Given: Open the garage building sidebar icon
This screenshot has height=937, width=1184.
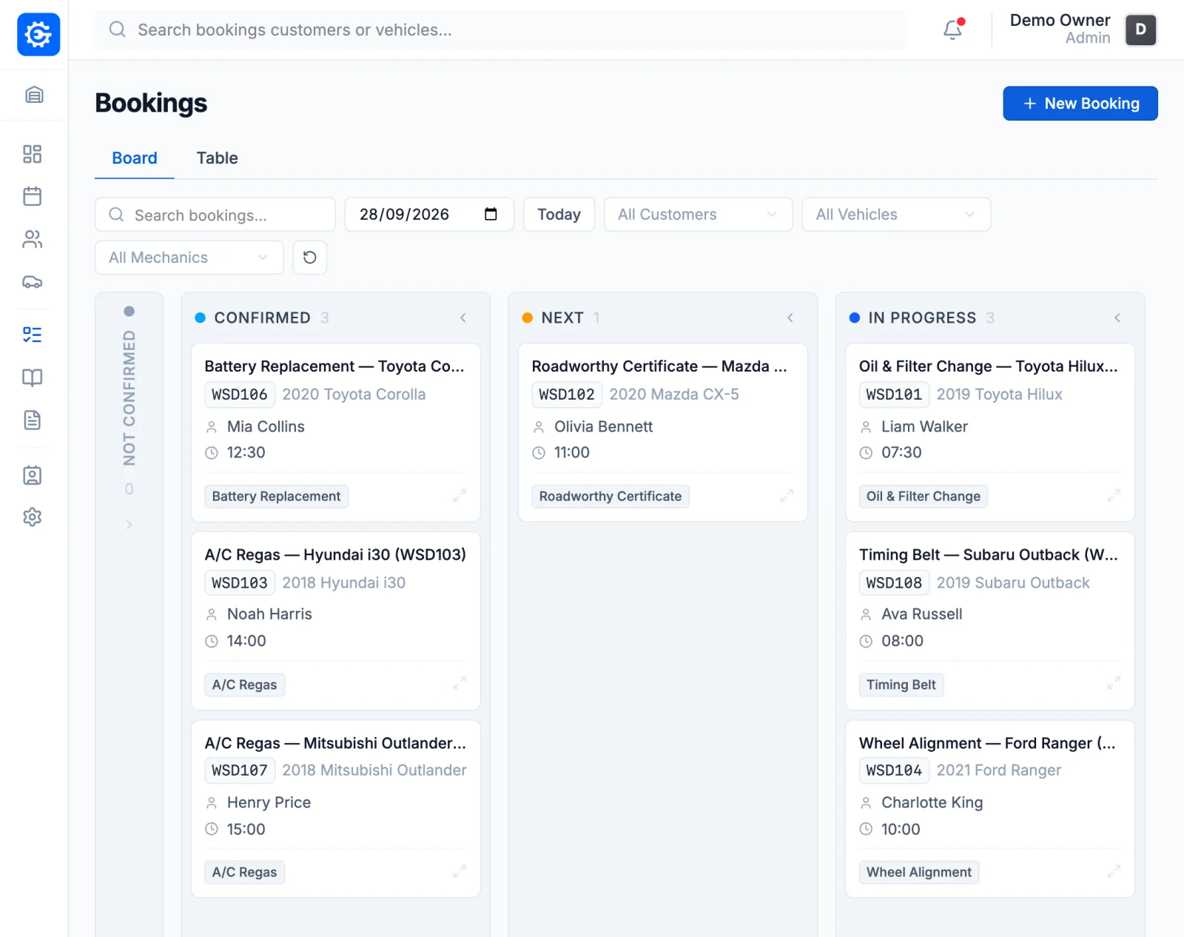Looking at the screenshot, I should coord(34,95).
